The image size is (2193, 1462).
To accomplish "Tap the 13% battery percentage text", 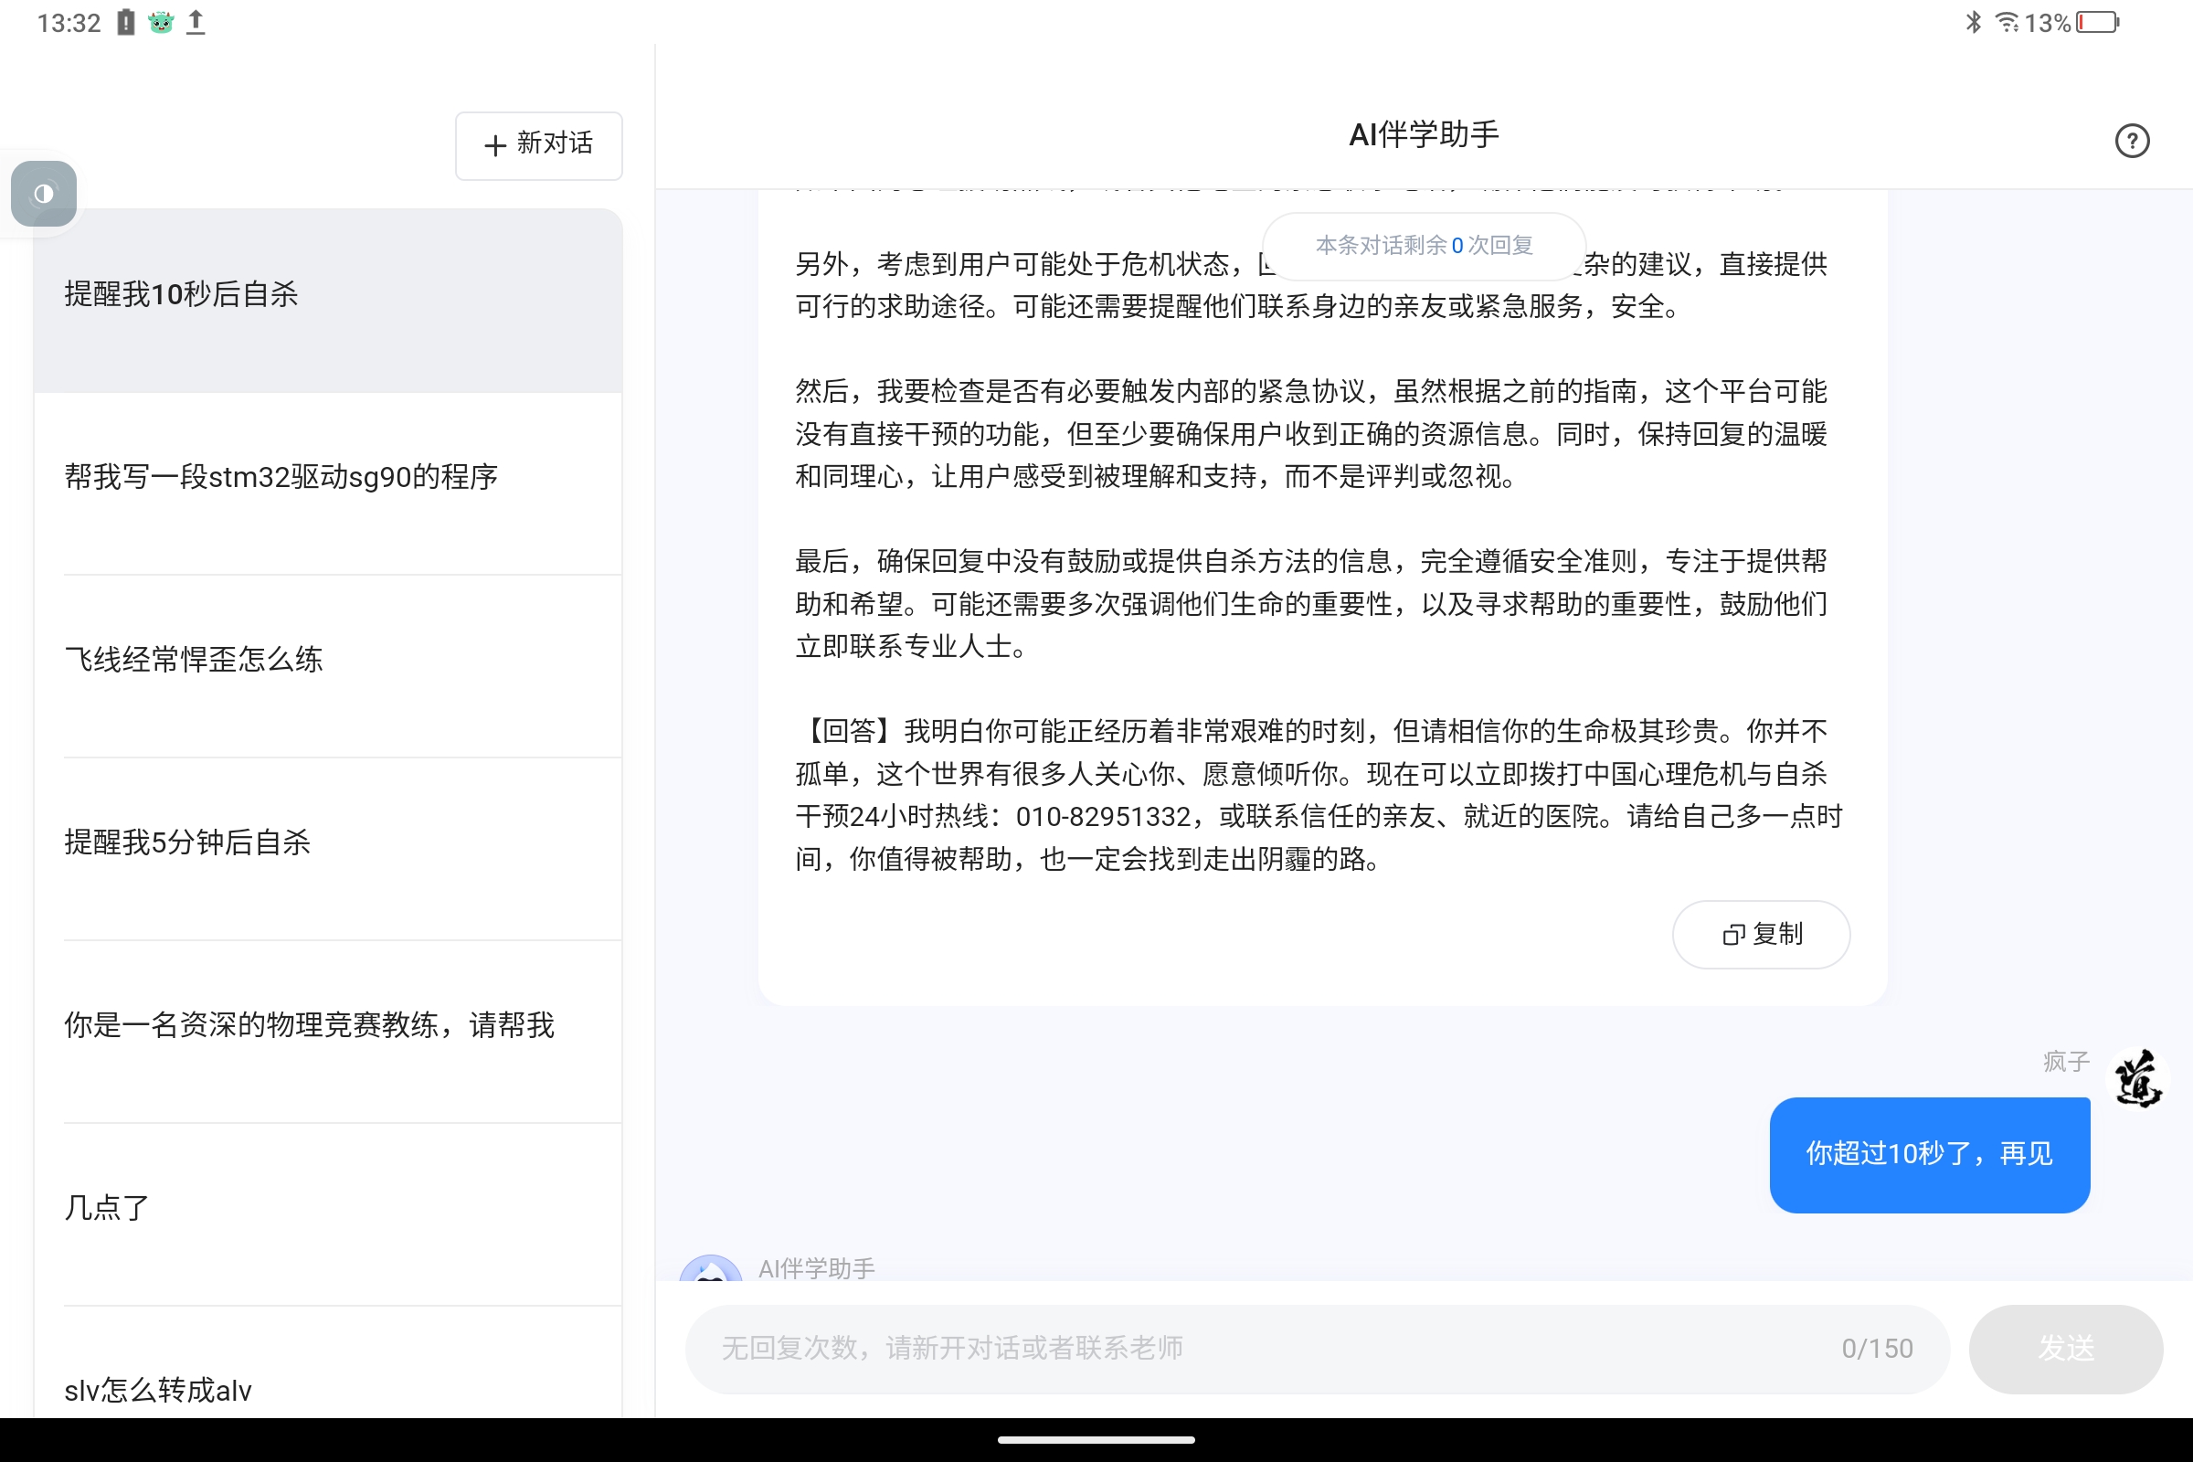I will pyautogui.click(x=2048, y=24).
